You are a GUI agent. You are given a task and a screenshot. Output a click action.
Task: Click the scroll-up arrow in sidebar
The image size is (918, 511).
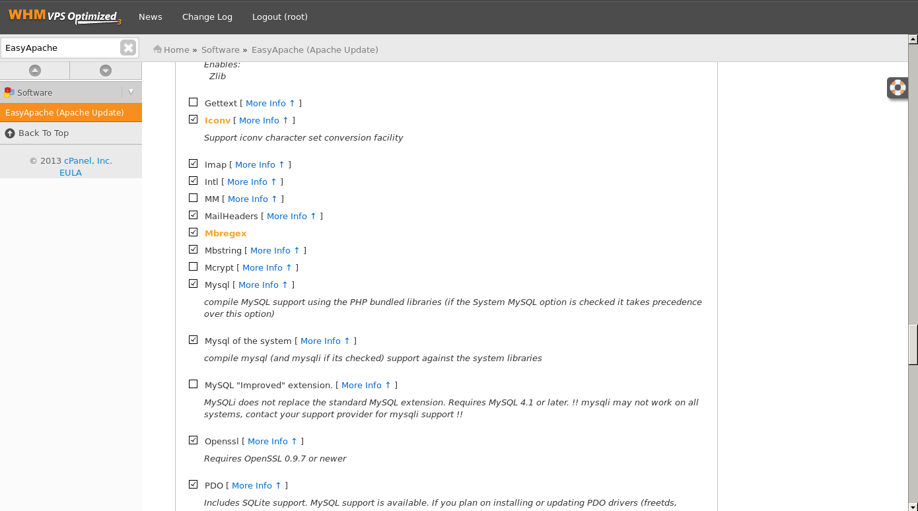pos(35,71)
